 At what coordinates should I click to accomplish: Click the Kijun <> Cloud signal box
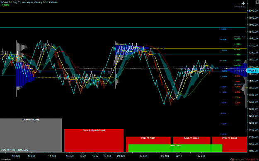coord(191,141)
